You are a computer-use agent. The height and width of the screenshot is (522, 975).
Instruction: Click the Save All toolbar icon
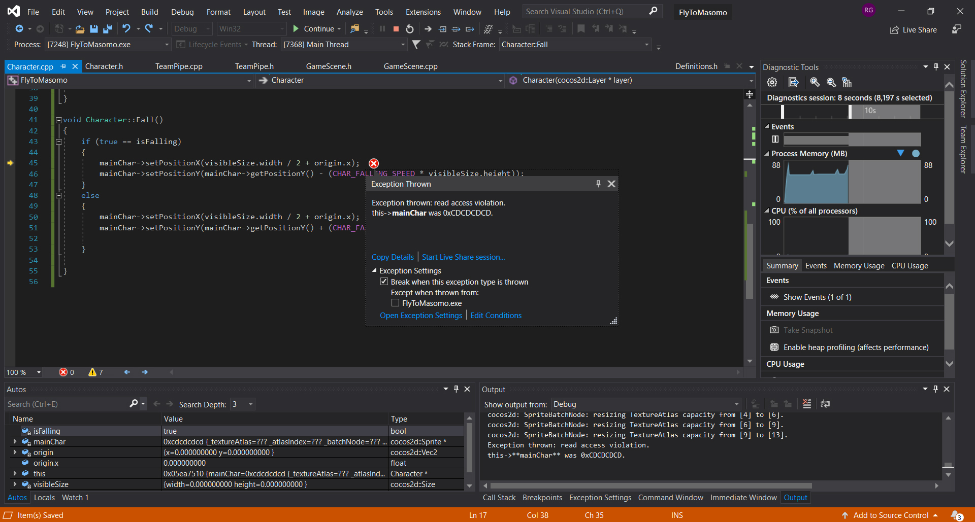pyautogui.click(x=108, y=29)
